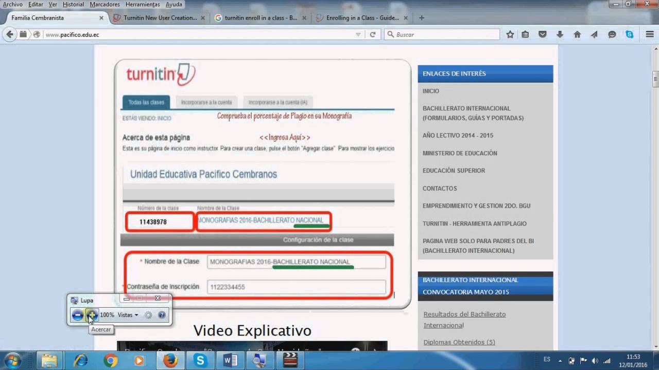659x370 pixels.
Task: Click INICIO sidebar link
Action: click(431, 91)
